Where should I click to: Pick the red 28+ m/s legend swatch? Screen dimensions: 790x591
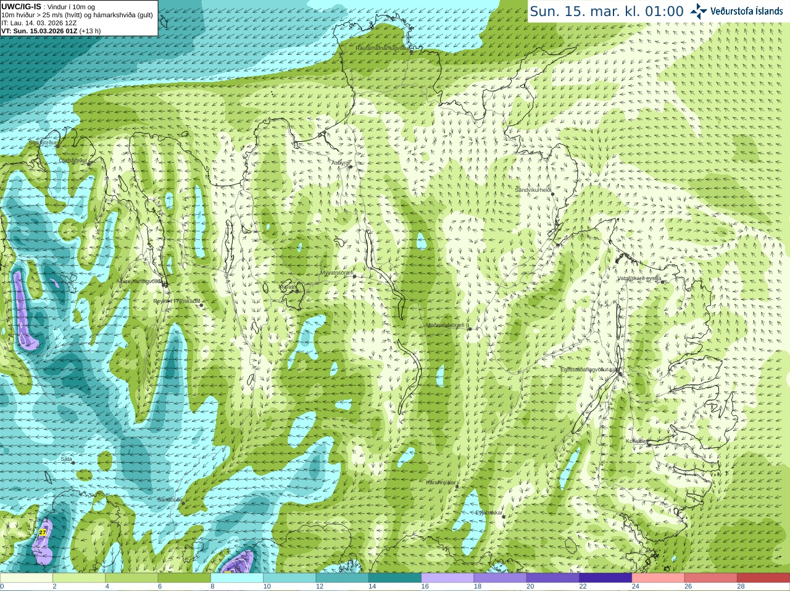(x=763, y=578)
